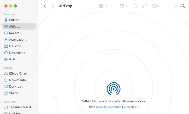The image size is (189, 114).
Task: Click the Shared folder icon
Action: coord(6,93)
